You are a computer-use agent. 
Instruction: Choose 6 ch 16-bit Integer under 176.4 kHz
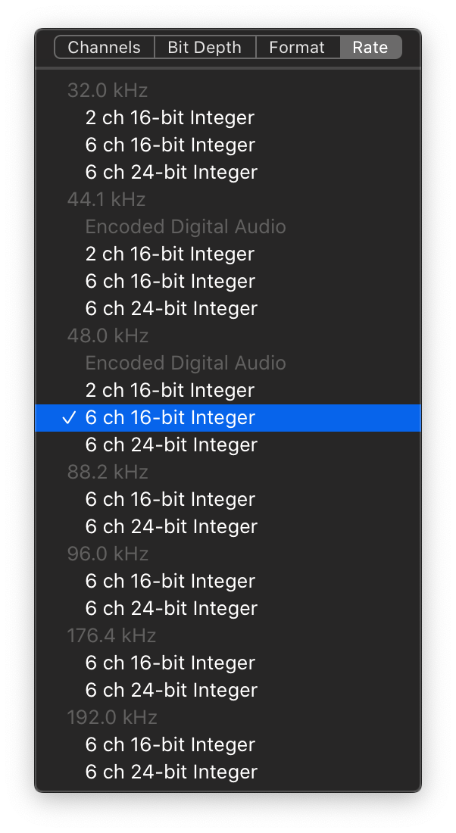click(170, 663)
